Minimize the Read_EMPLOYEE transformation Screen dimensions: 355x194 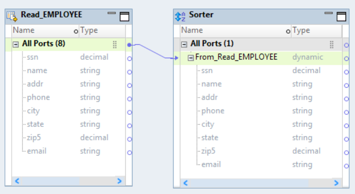pos(112,14)
